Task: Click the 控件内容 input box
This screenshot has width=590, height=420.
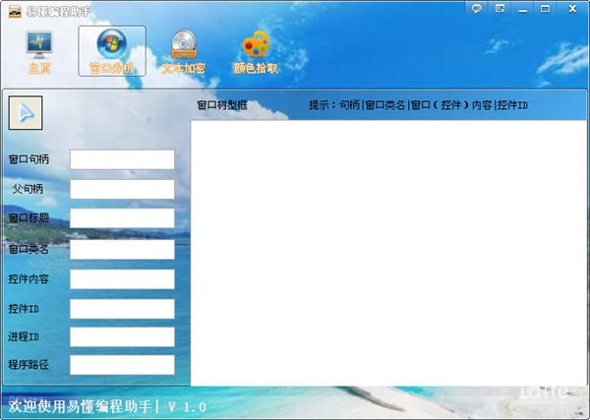Action: click(x=122, y=278)
